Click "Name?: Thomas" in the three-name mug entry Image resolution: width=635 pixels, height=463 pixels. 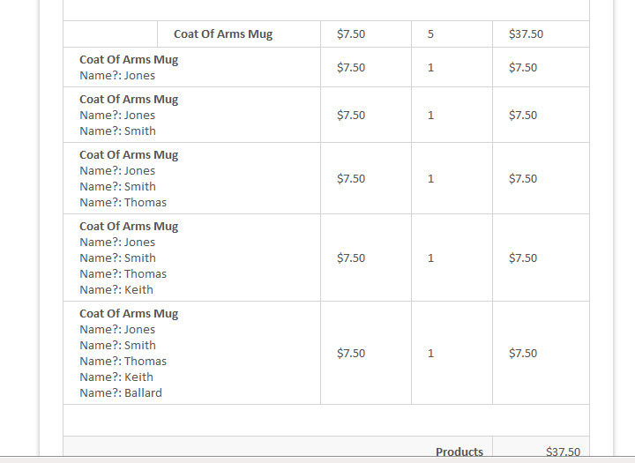(x=123, y=203)
